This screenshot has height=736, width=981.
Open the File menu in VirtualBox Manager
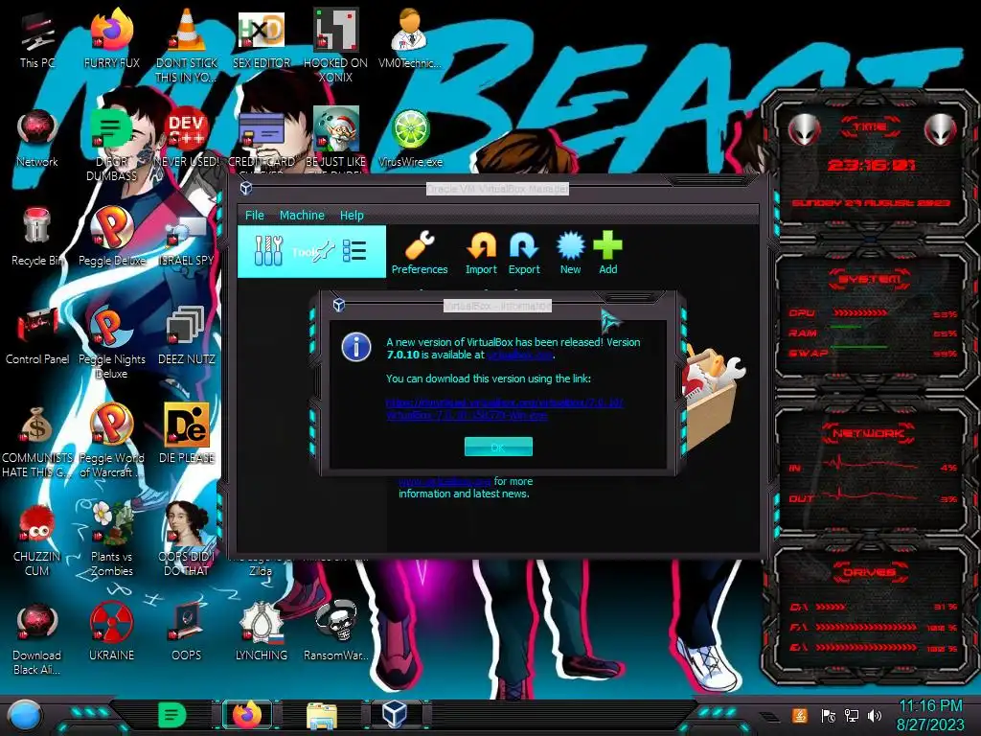[254, 216]
